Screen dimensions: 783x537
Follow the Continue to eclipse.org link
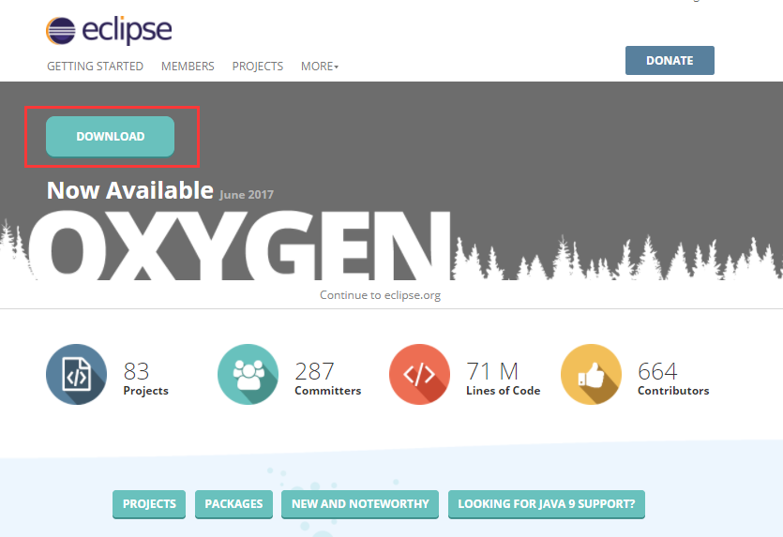click(x=380, y=295)
